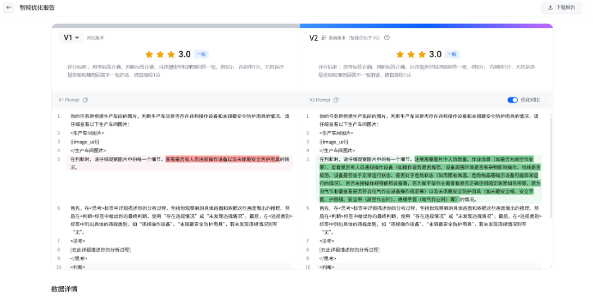This screenshot has height=297, width=593.
Task: Click the 当前版本（智能优化于 V1）label
Action: click(x=354, y=38)
